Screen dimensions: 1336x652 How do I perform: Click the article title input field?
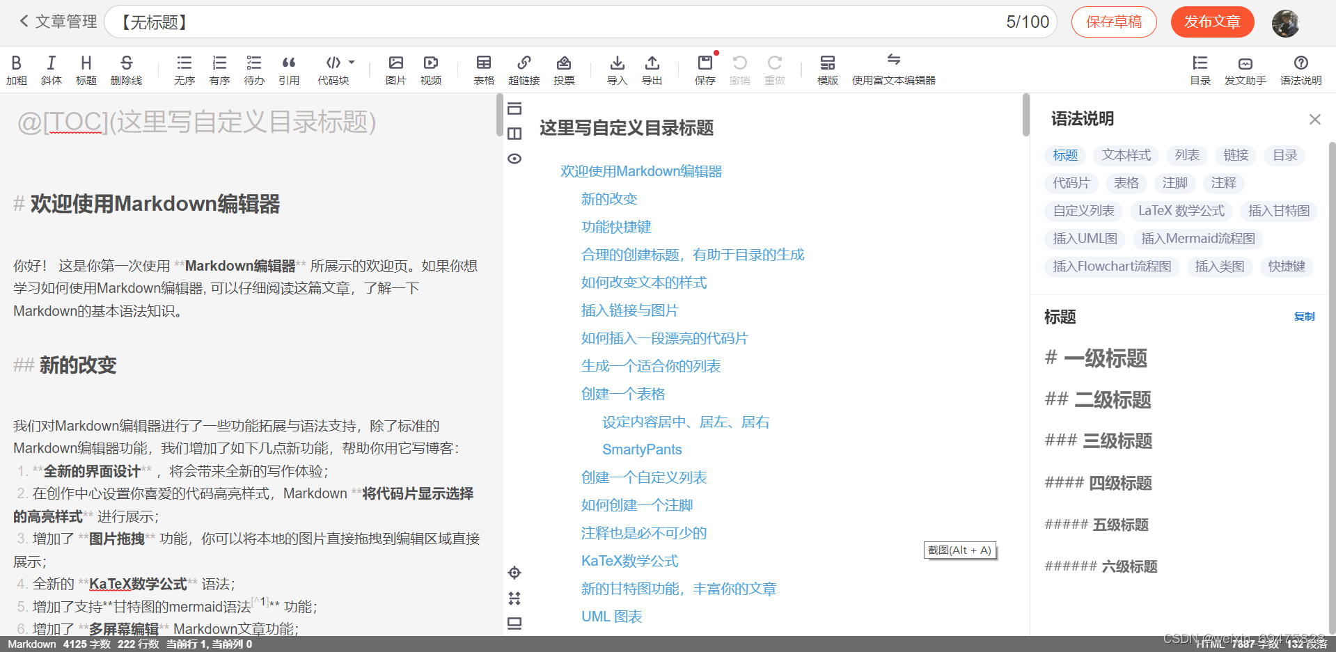pos(580,22)
